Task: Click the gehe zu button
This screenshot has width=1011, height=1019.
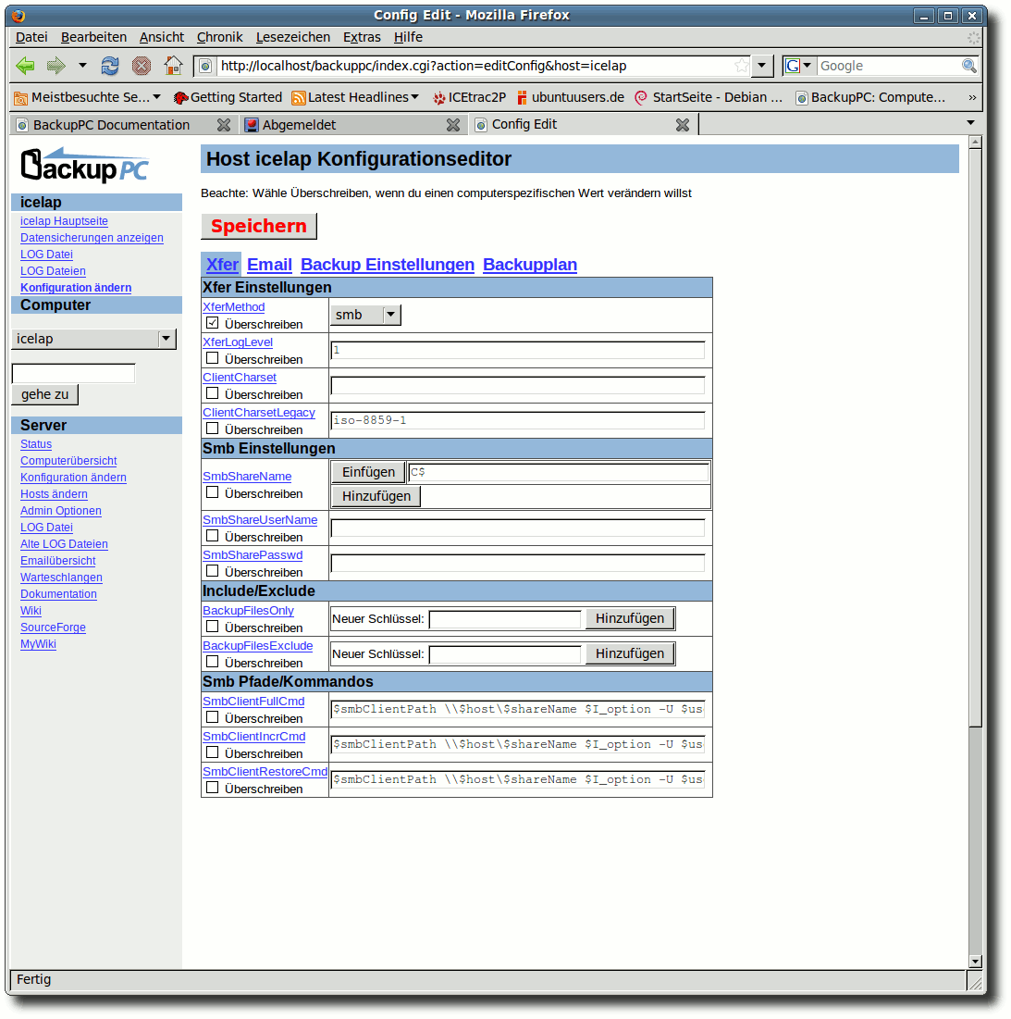Action: pos(44,394)
